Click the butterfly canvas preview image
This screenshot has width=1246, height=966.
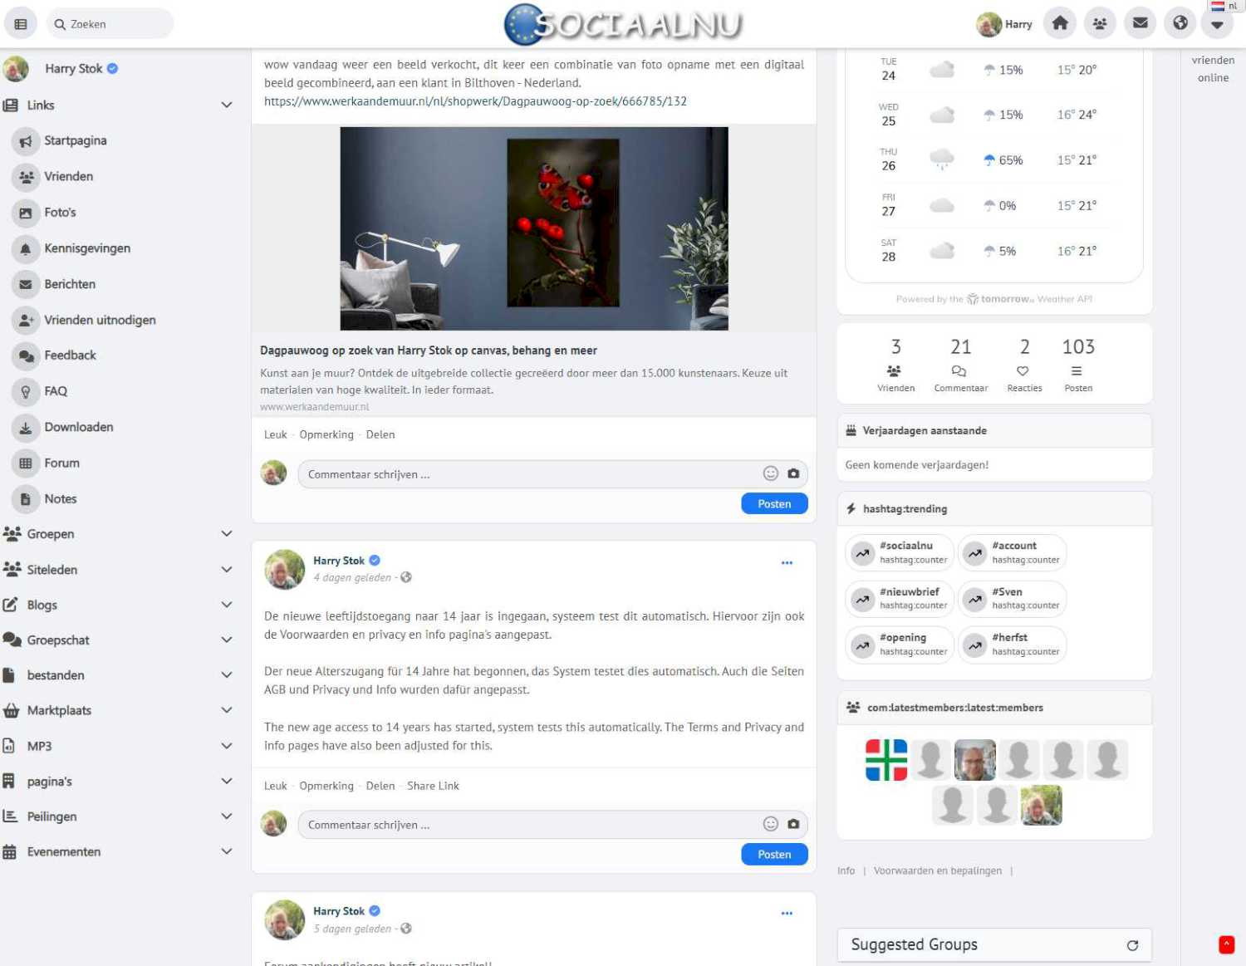pyautogui.click(x=533, y=228)
